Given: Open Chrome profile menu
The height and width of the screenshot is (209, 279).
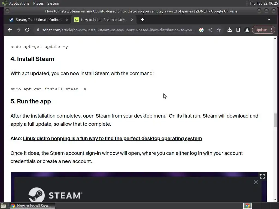Looking at the screenshot, I should click(247, 30).
